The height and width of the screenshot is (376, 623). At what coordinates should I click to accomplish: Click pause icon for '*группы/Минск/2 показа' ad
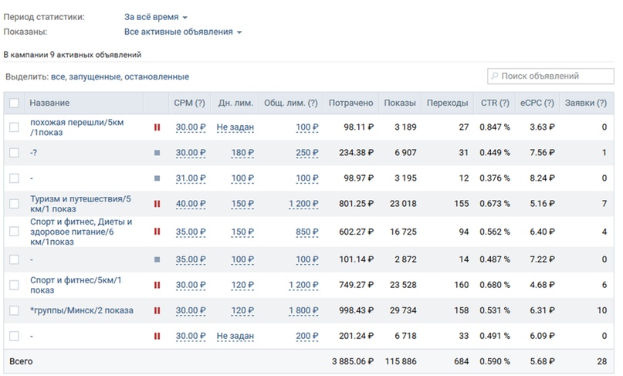pyautogui.click(x=157, y=310)
